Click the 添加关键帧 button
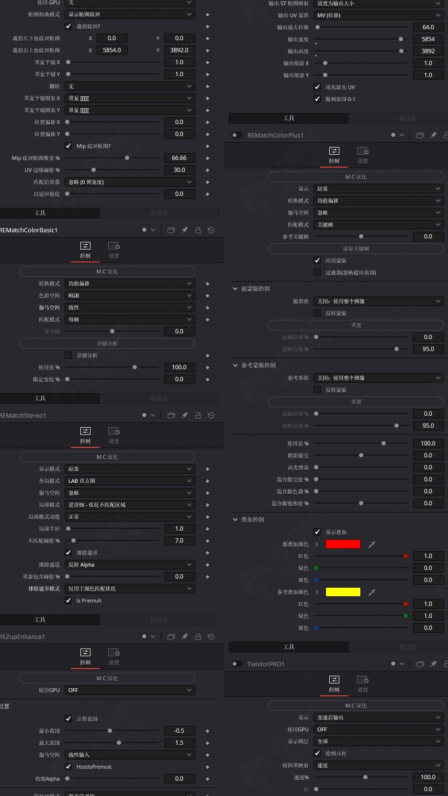The height and width of the screenshot is (796, 448). pos(356,249)
